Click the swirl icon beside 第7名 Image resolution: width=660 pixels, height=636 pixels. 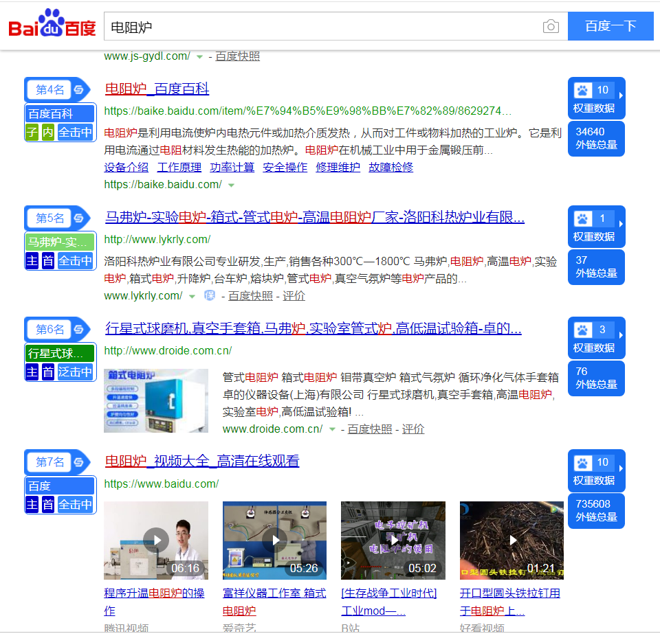click(78, 462)
